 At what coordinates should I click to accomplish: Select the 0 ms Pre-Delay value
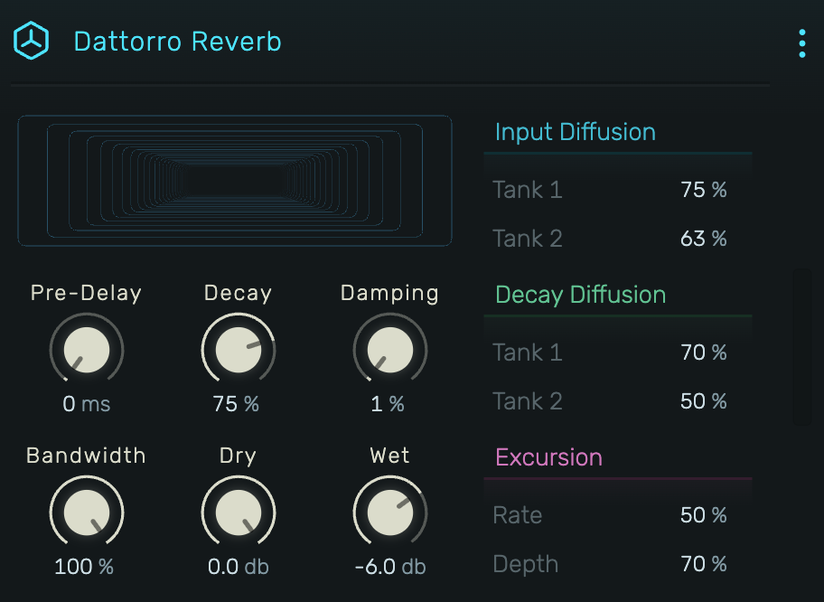point(86,404)
